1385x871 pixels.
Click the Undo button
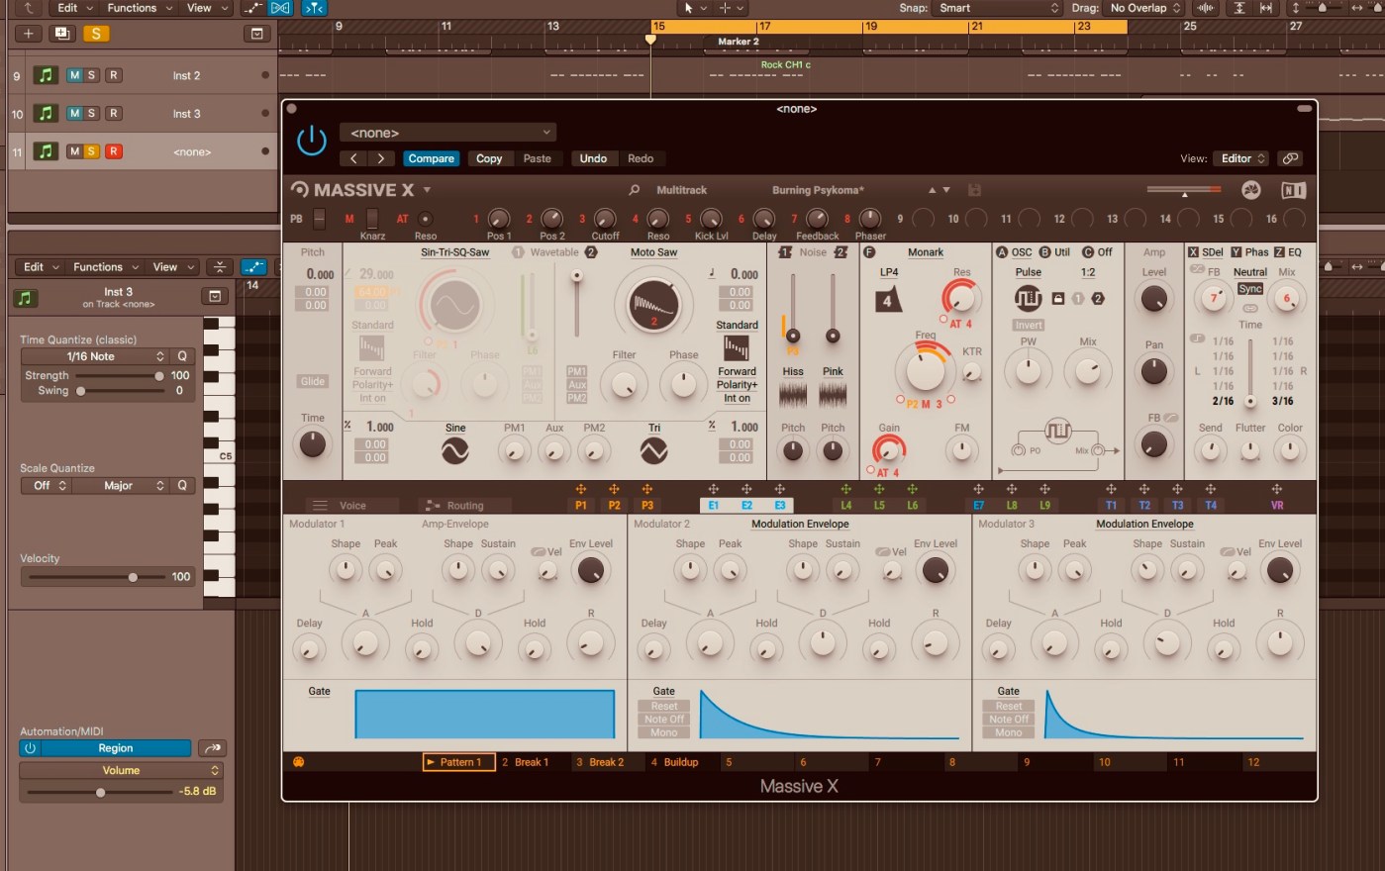593,158
